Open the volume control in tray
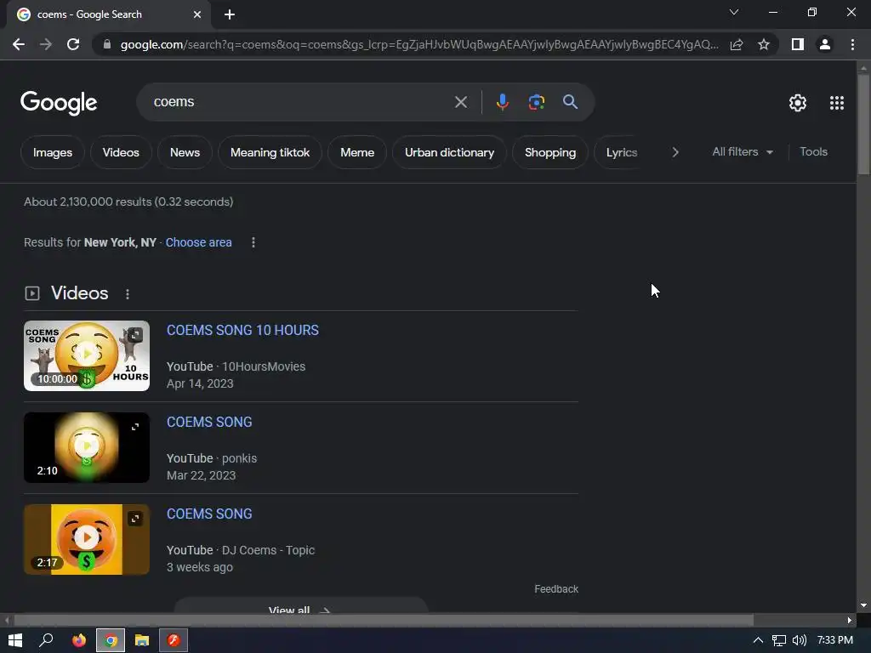The width and height of the screenshot is (871, 653). (800, 640)
